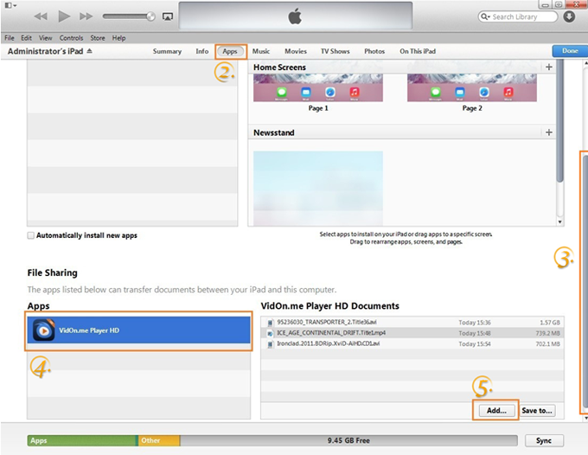Select the Apps tab
The image size is (588, 455).
[x=230, y=51]
